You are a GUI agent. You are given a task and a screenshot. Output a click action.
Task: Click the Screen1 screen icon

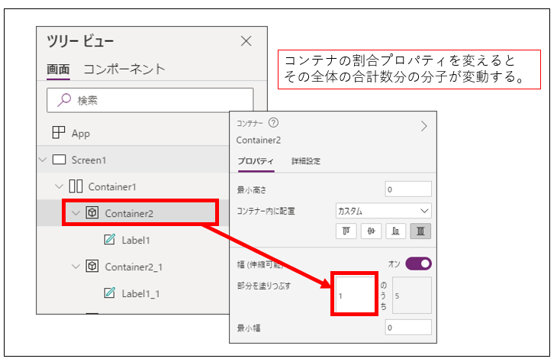59,160
